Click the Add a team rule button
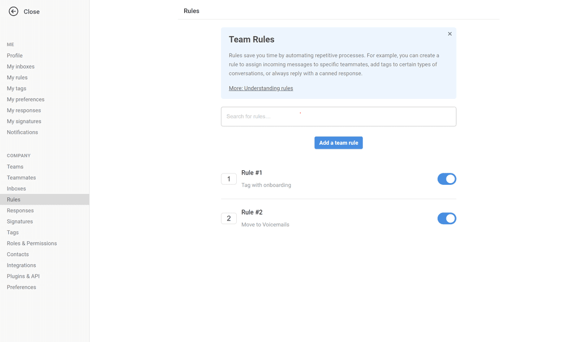Screen dimensions: 585x342 (339, 143)
